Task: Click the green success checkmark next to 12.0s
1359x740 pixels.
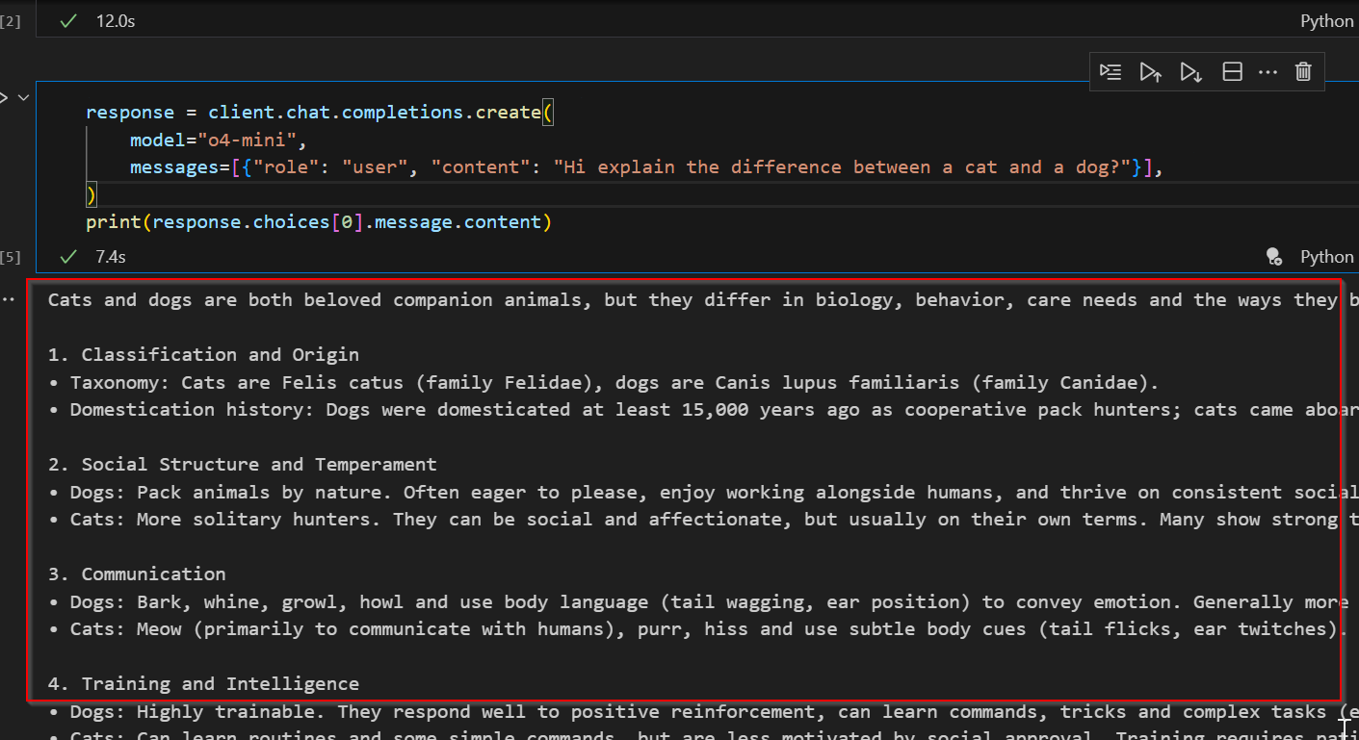Action: 68,20
